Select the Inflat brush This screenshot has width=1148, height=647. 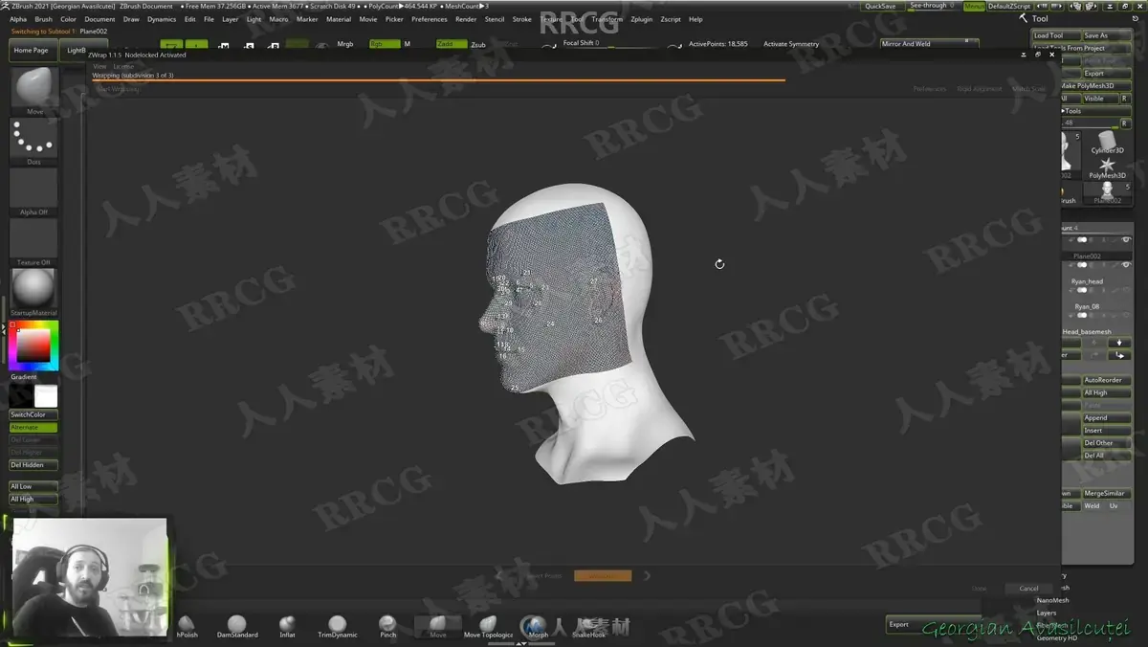[x=287, y=625]
